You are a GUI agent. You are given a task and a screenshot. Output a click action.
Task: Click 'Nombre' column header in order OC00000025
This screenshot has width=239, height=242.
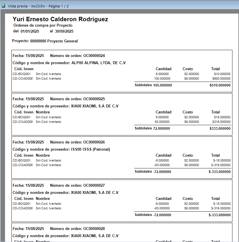[x=43, y=112]
